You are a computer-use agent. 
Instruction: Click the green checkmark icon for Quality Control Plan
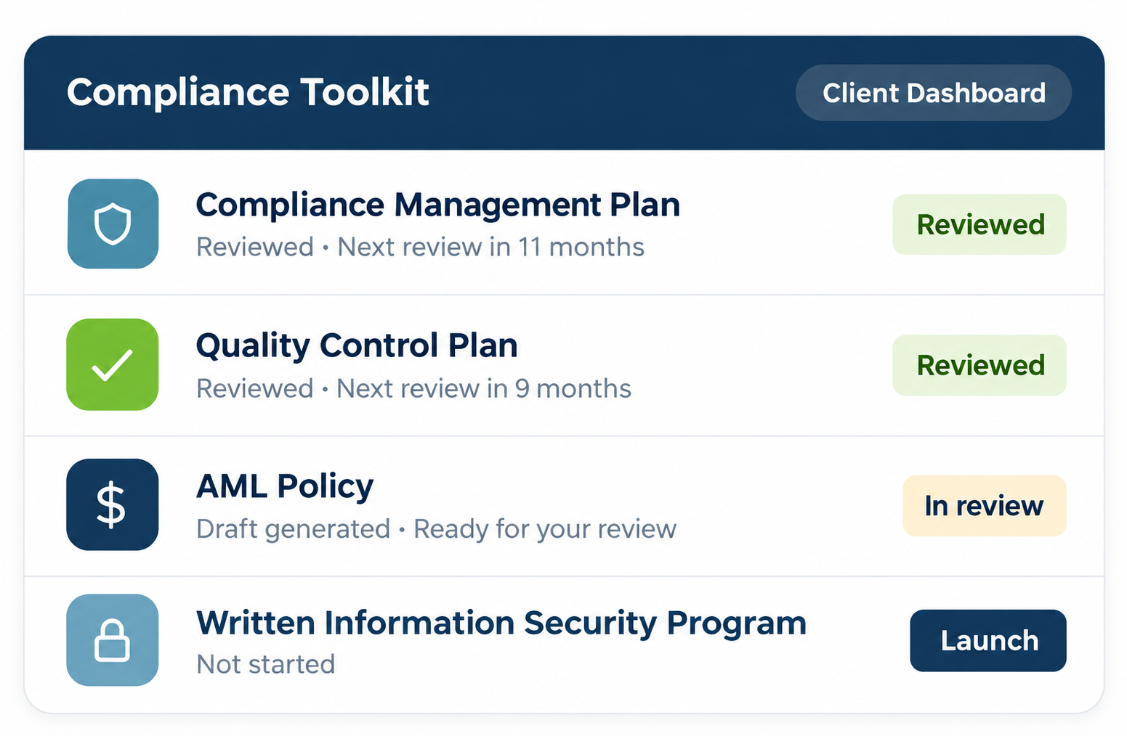(x=113, y=364)
